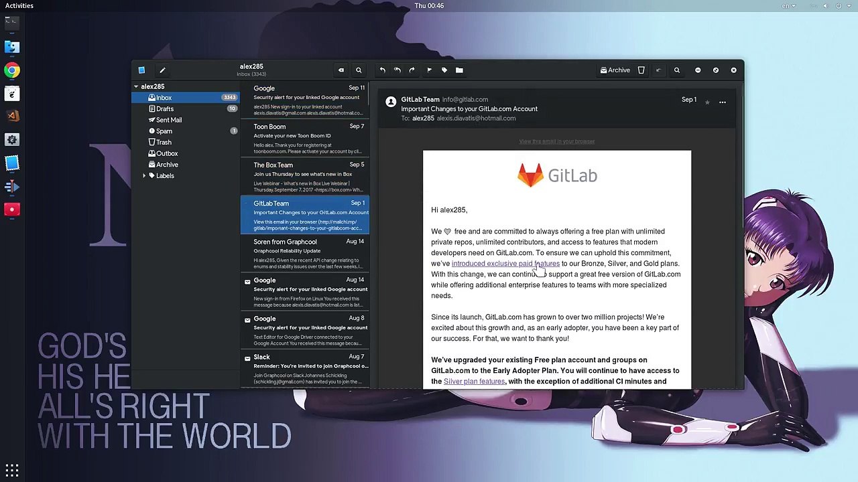This screenshot has height=482, width=858.
Task: Open the message's three-dots menu
Action: (723, 102)
